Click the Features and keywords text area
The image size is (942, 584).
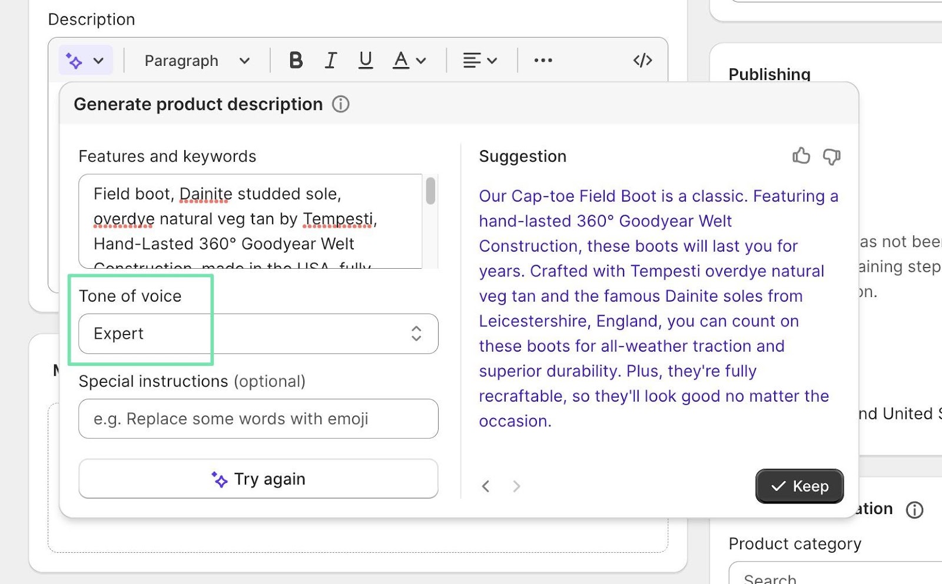[250, 221]
